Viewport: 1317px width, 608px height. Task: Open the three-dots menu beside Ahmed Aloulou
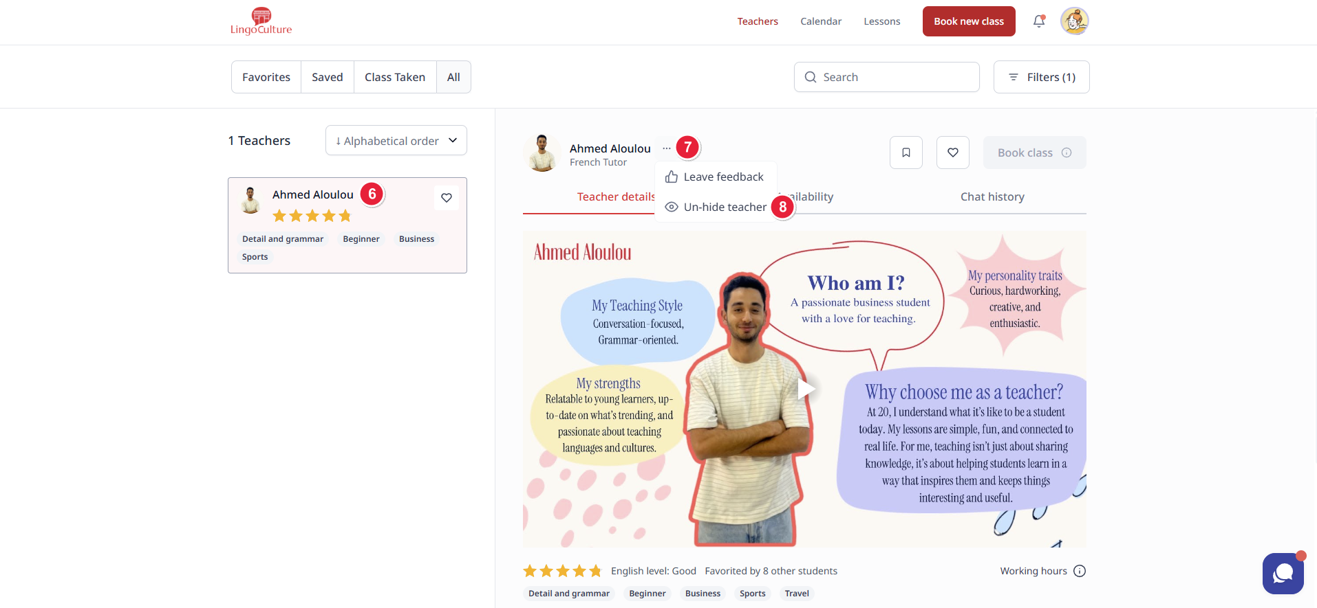pos(666,148)
